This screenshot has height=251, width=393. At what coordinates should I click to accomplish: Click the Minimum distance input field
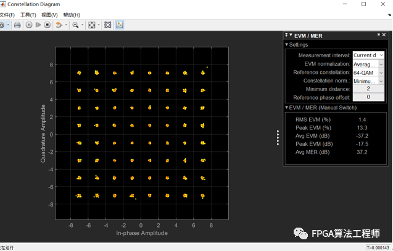[368, 89]
